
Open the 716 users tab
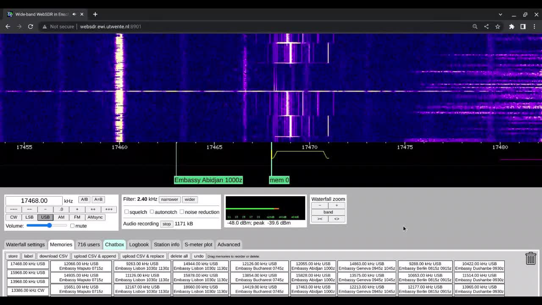coord(88,244)
